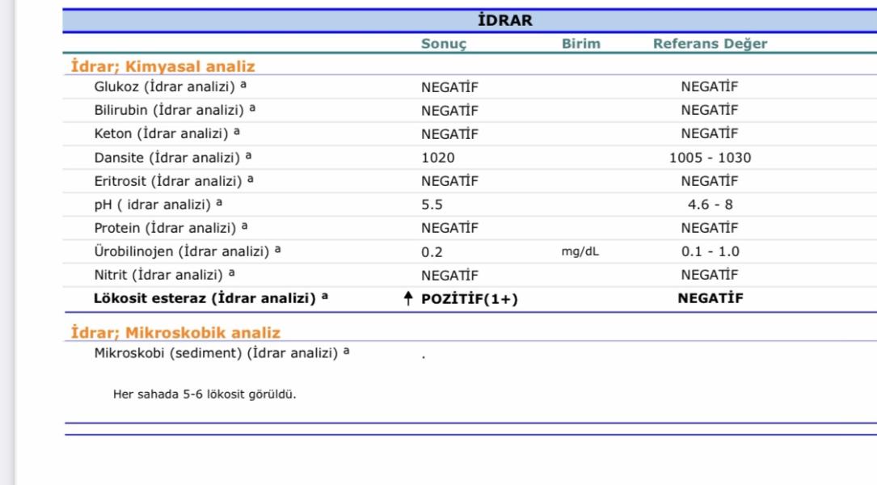Click the Keton result NEGATİF
Image resolution: width=877 pixels, height=485 pixels.
pos(449,134)
